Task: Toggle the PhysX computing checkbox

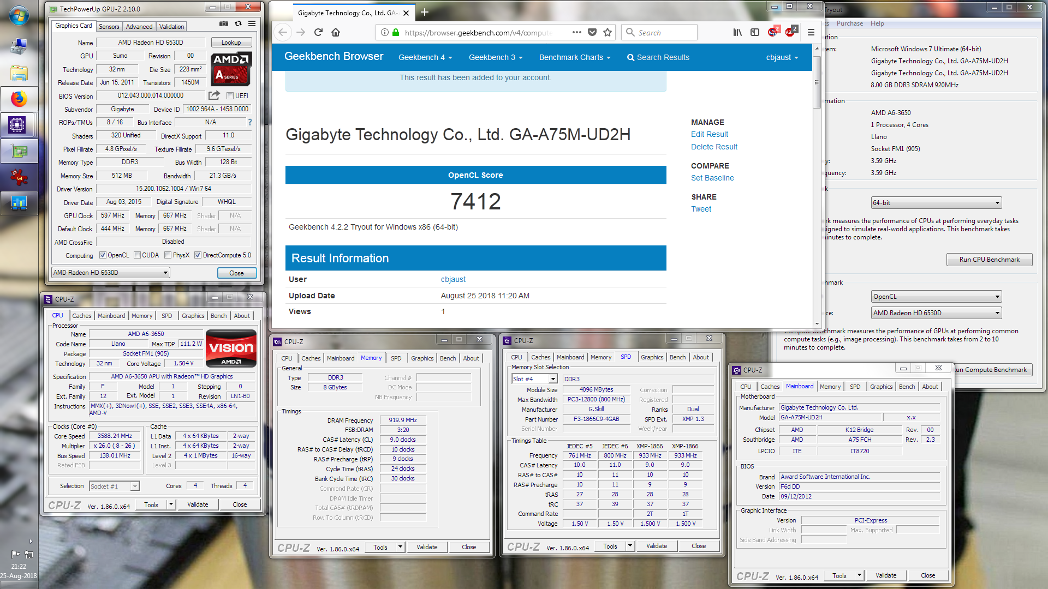Action: click(168, 255)
